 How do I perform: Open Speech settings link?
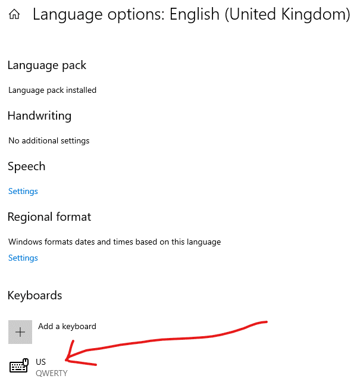23,191
